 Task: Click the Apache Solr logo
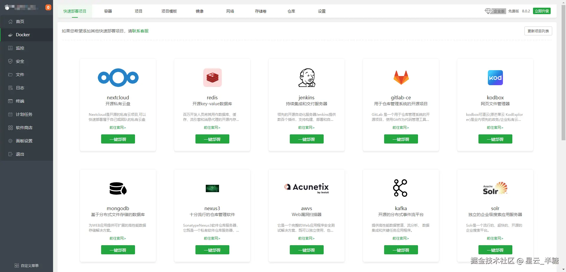coord(495,188)
